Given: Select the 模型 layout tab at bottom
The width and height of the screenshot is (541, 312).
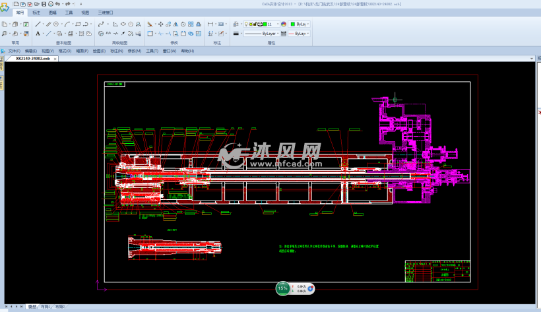Looking at the screenshot, I should 32,307.
